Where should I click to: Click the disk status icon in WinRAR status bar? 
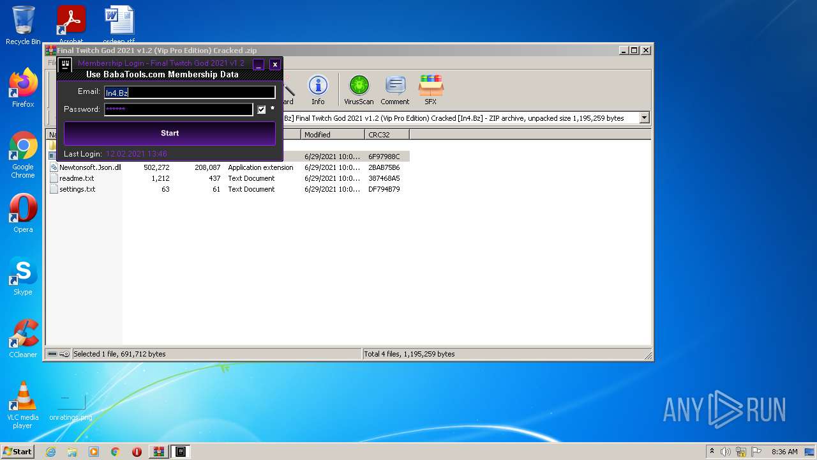click(52, 354)
